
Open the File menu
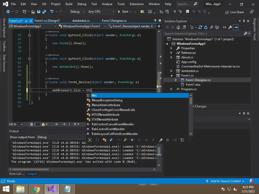[13, 4]
